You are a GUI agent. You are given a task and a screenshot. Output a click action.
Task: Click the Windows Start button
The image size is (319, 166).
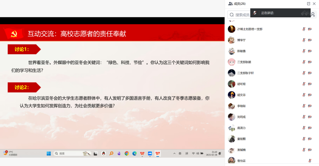pyautogui.click(x=49, y=153)
